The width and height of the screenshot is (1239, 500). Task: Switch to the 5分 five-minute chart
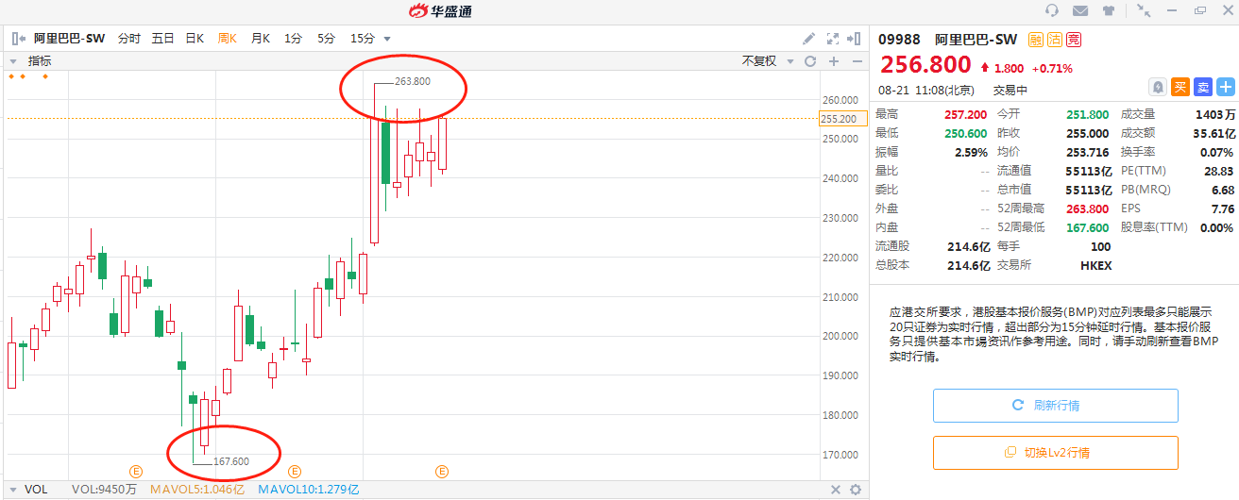(x=327, y=39)
